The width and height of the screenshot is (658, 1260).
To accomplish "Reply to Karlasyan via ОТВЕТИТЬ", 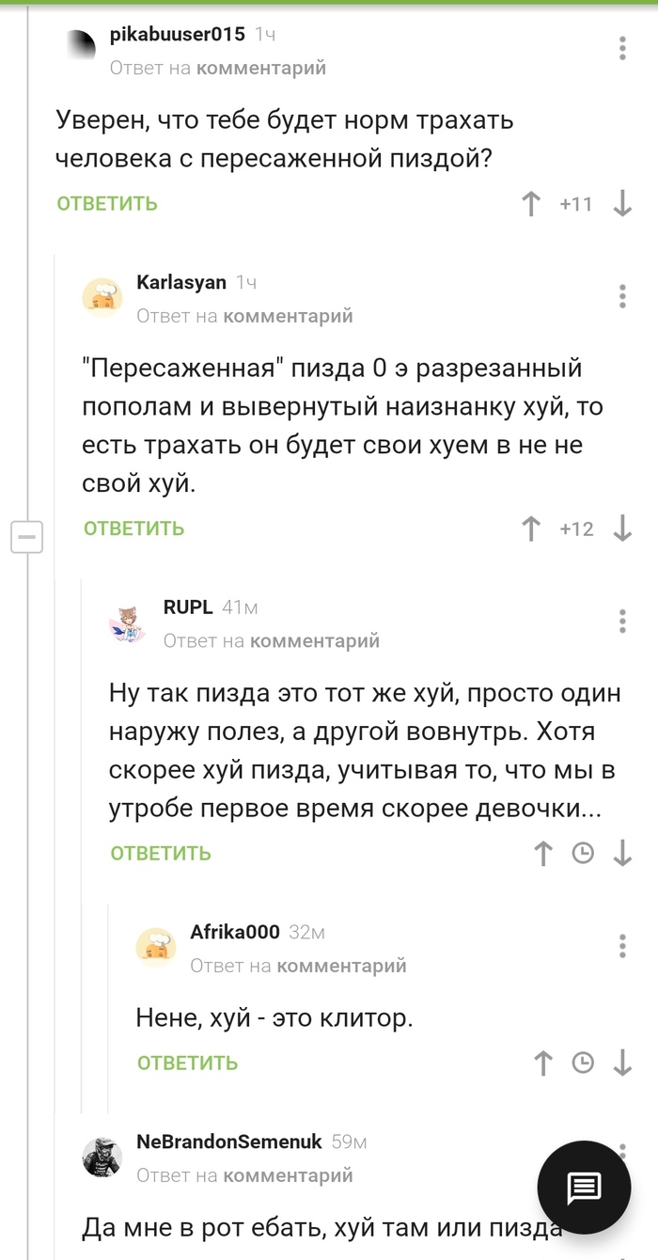I will tap(133, 528).
